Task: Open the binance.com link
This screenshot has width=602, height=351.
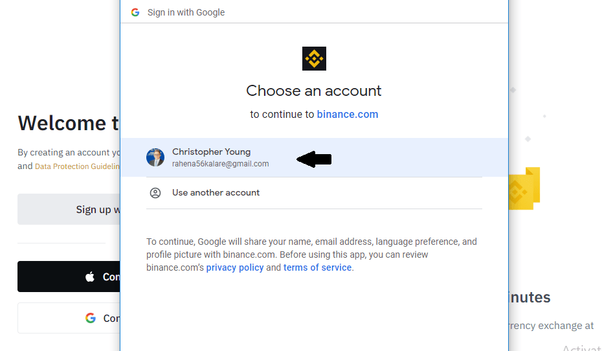Action: click(x=348, y=115)
